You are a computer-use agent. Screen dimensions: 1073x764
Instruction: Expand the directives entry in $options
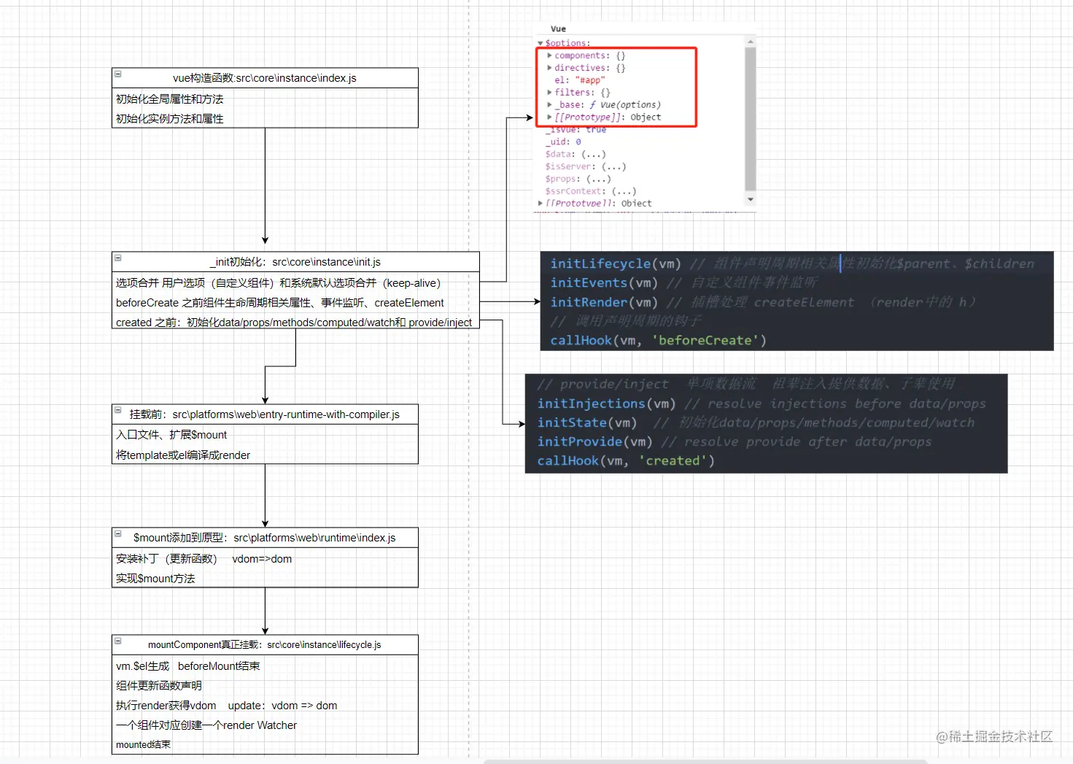coord(549,68)
